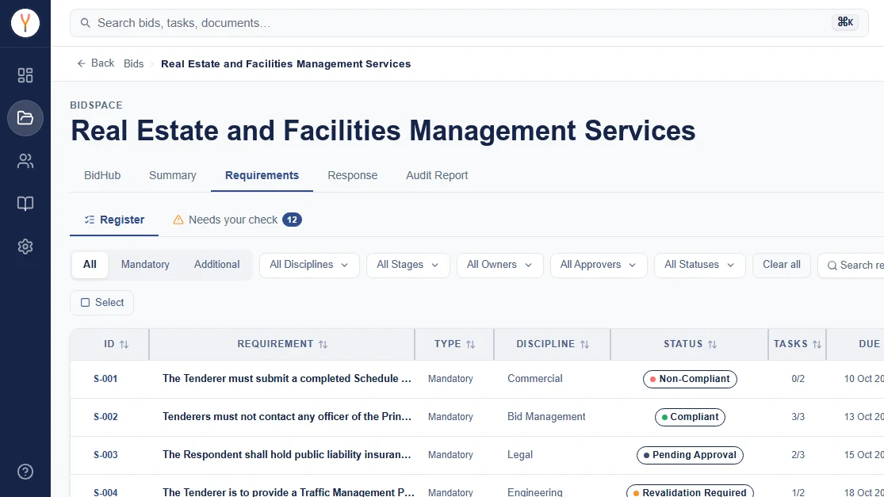The width and height of the screenshot is (884, 497).
Task: Filter by All requirements
Action: click(90, 264)
